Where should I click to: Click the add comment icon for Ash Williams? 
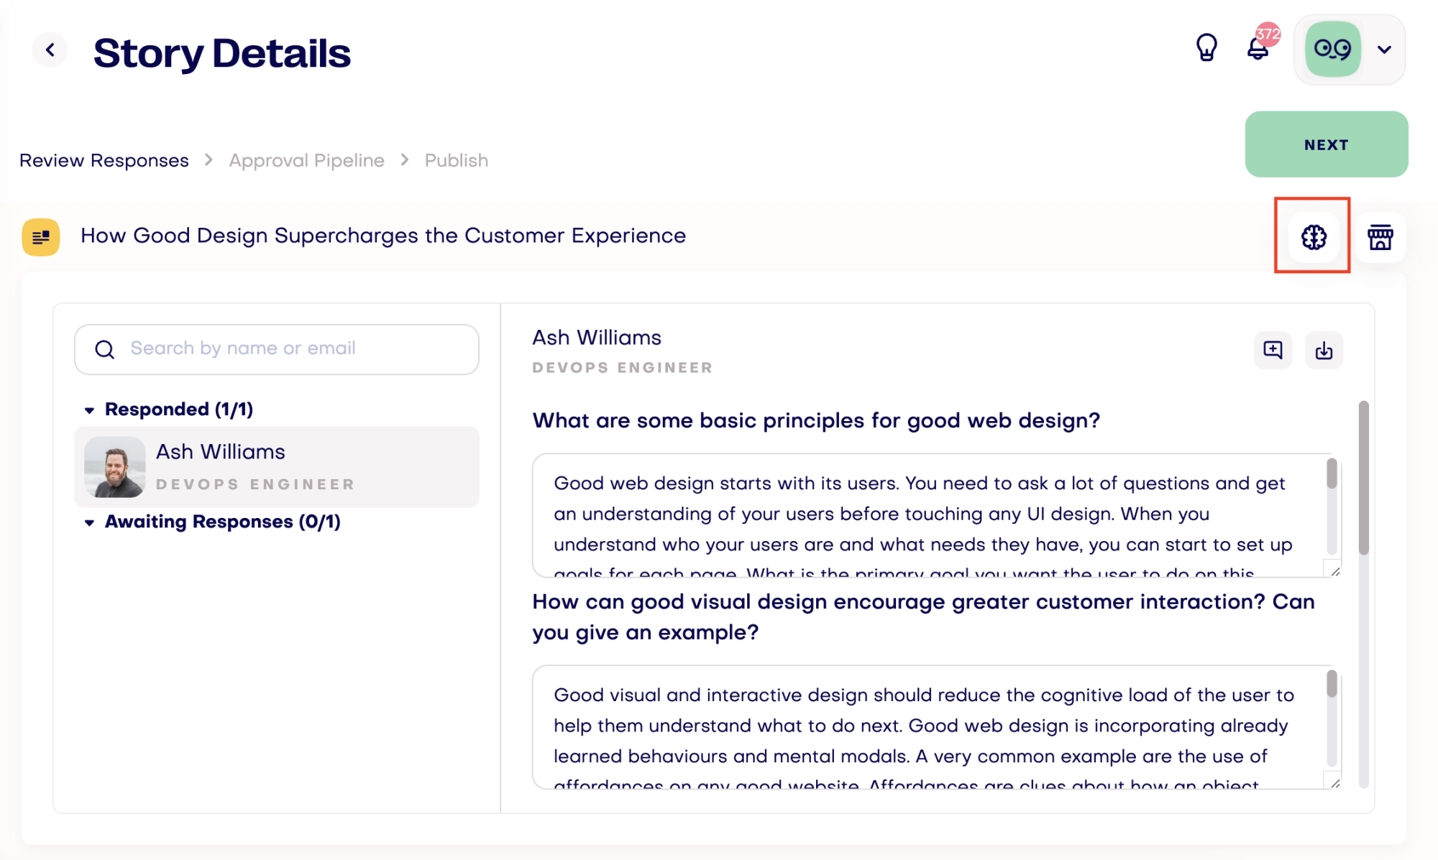1273,351
